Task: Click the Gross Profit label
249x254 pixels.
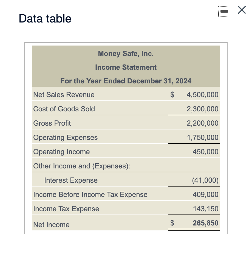Action: tap(52, 123)
